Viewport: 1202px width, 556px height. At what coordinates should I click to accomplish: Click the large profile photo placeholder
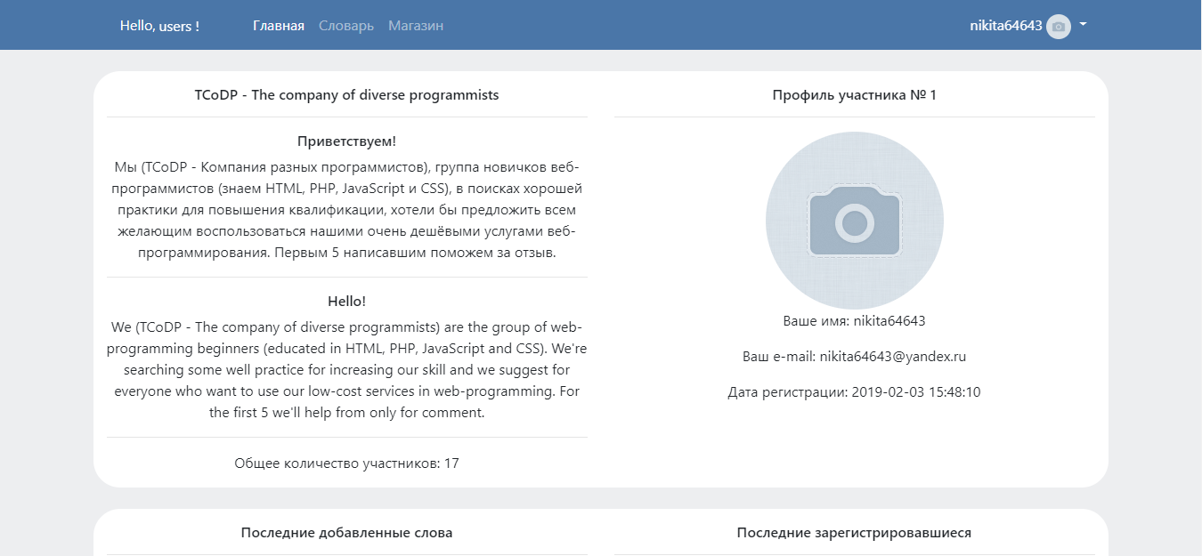coord(854,221)
